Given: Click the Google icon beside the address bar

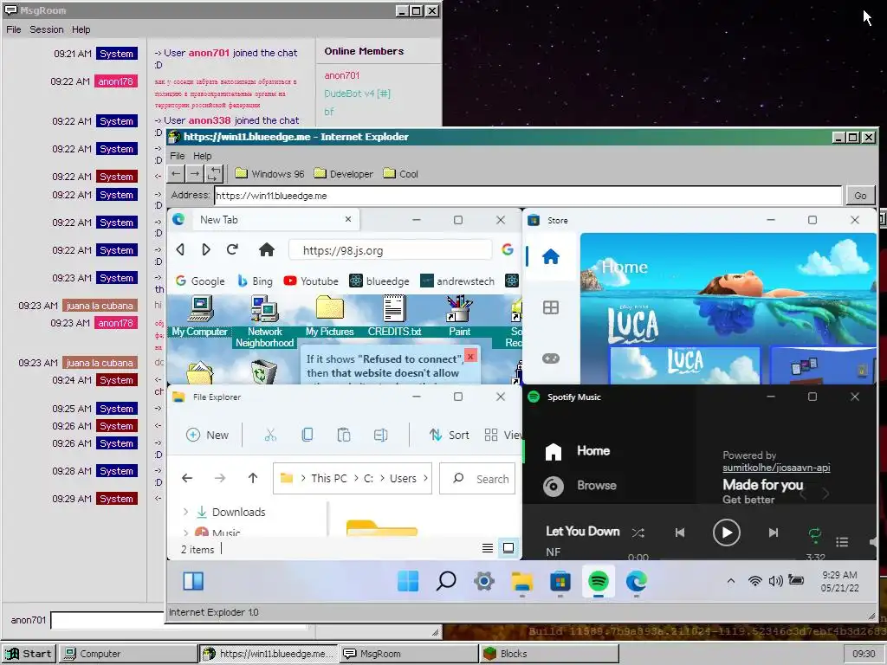Looking at the screenshot, I should pos(508,249).
